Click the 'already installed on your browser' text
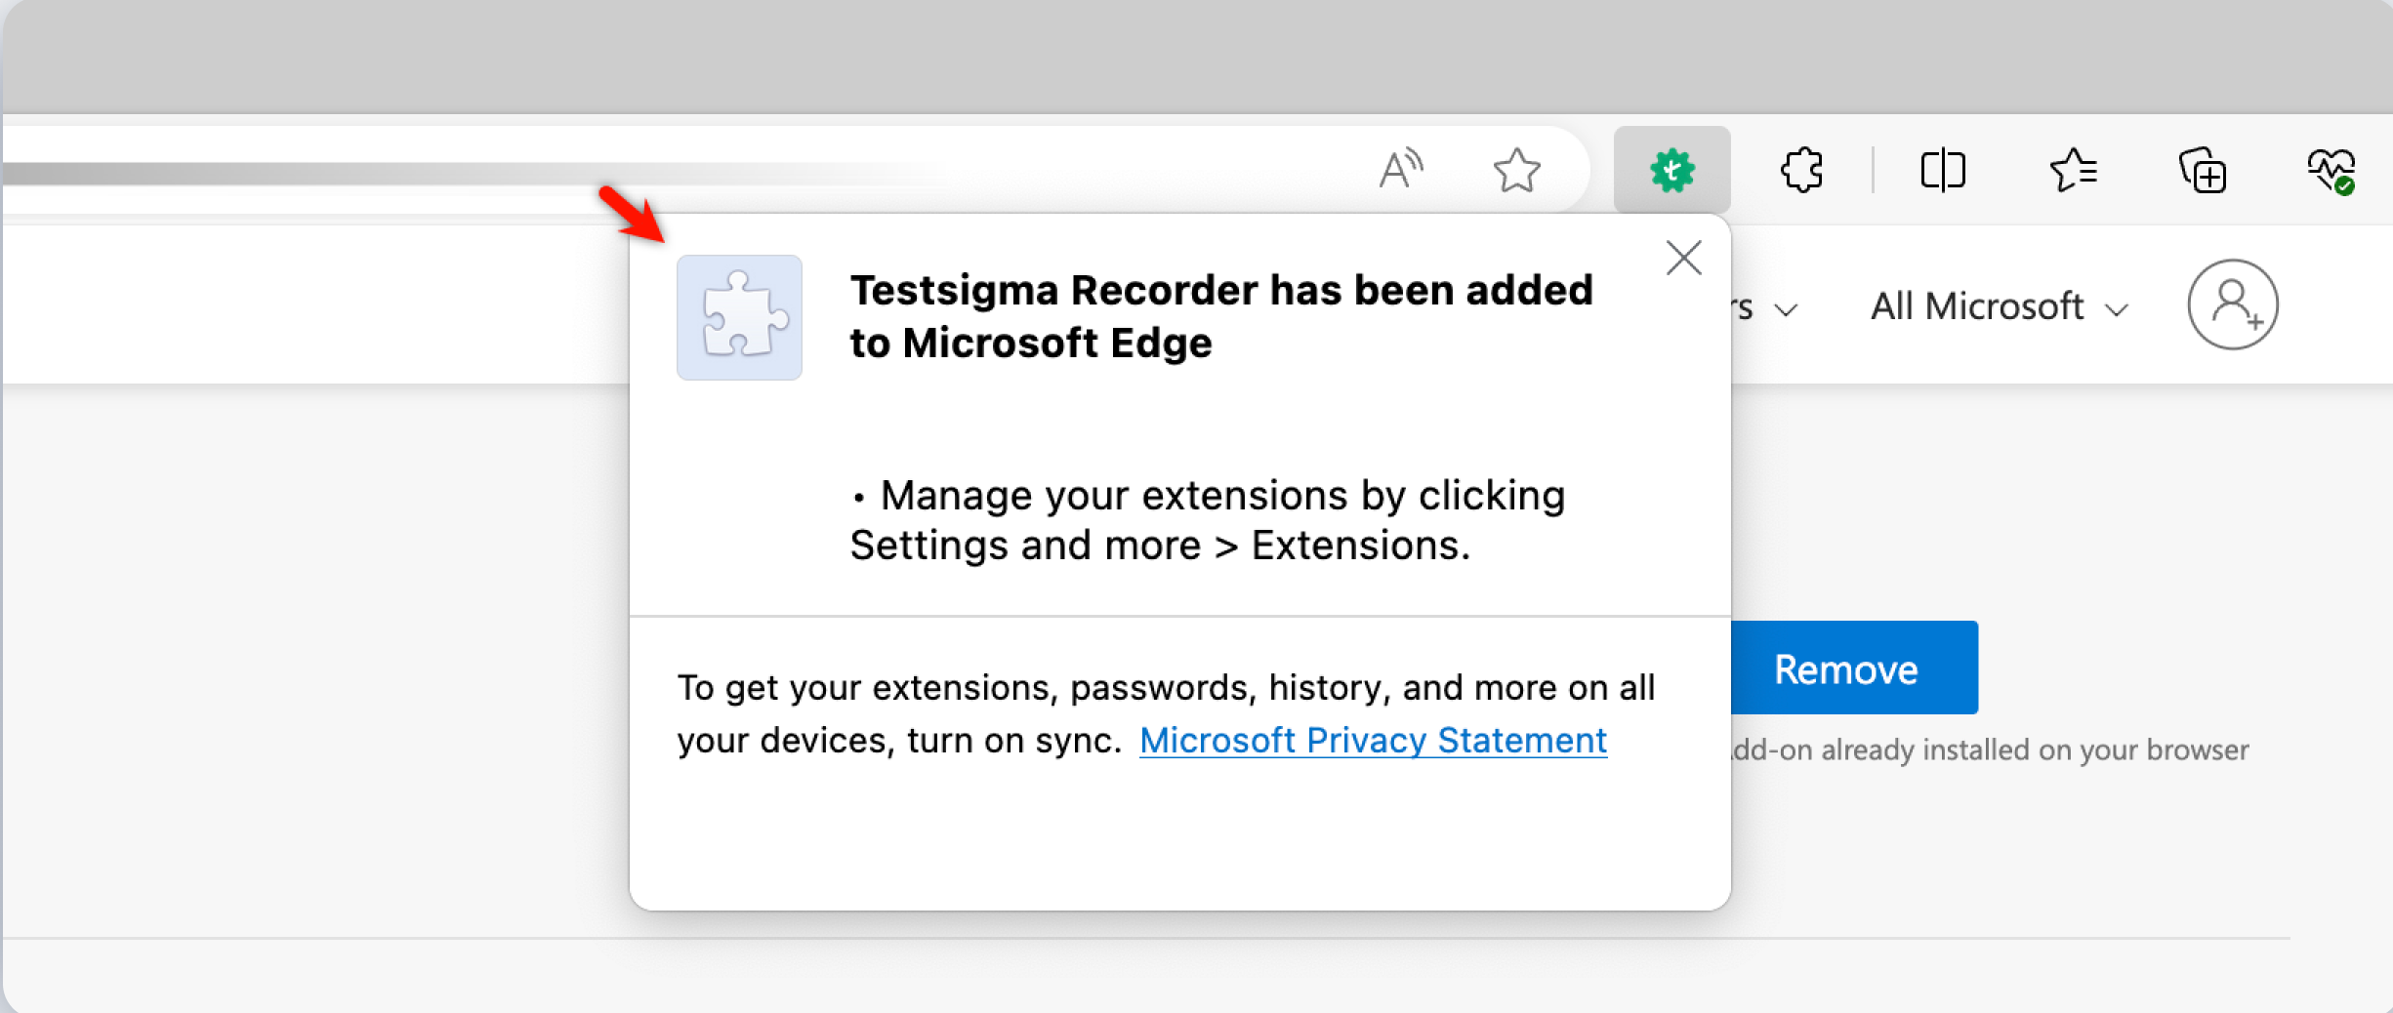Image resolution: width=2393 pixels, height=1013 pixels. coord(1990,750)
